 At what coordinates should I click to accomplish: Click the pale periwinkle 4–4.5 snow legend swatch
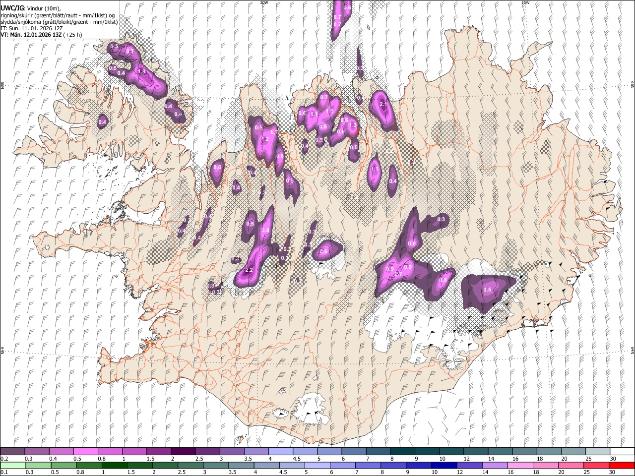280,451
